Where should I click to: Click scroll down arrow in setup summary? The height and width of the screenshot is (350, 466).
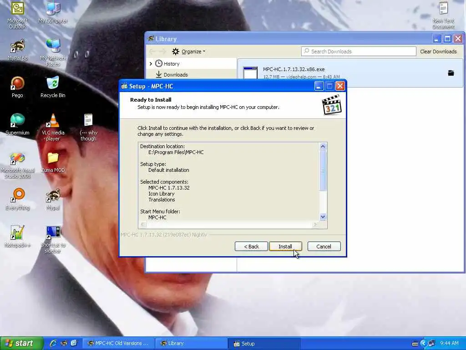click(x=323, y=216)
